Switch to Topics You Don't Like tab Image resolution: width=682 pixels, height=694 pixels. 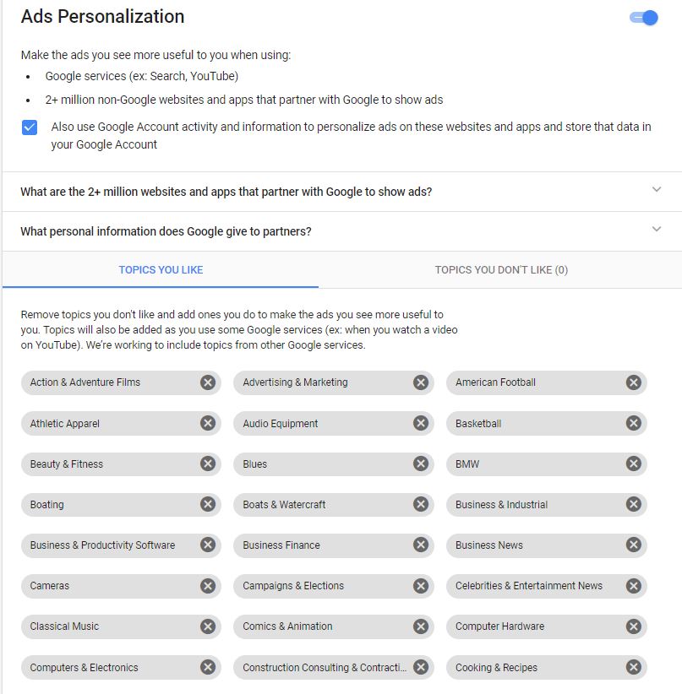pyautogui.click(x=501, y=270)
